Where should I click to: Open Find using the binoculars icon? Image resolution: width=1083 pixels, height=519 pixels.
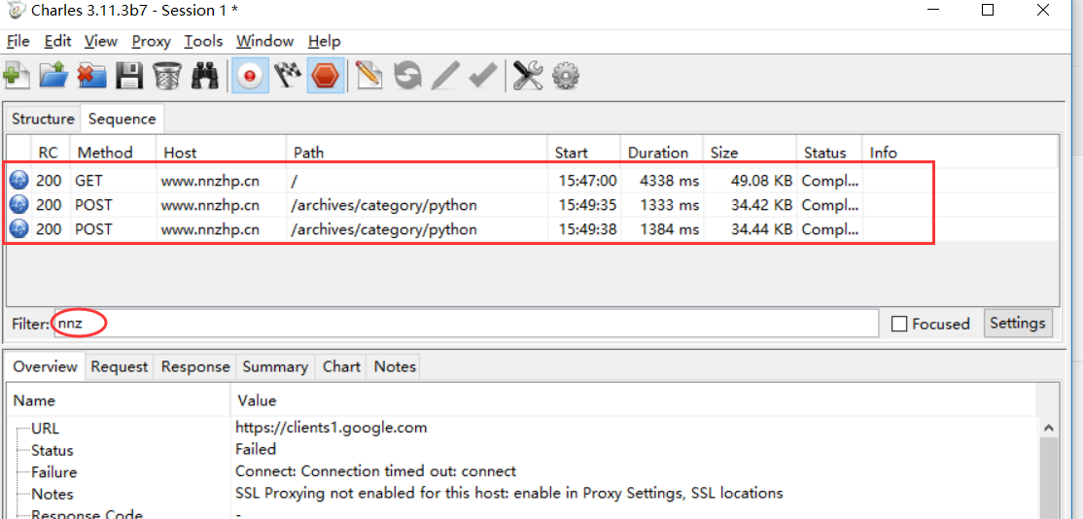click(204, 75)
